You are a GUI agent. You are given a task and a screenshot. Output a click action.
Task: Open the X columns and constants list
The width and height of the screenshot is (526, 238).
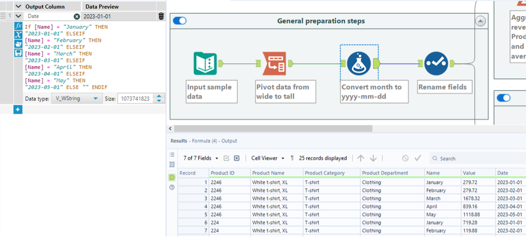coord(18,35)
